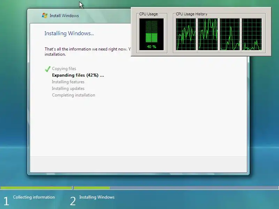Click the 'Installing features' step

coord(68,82)
